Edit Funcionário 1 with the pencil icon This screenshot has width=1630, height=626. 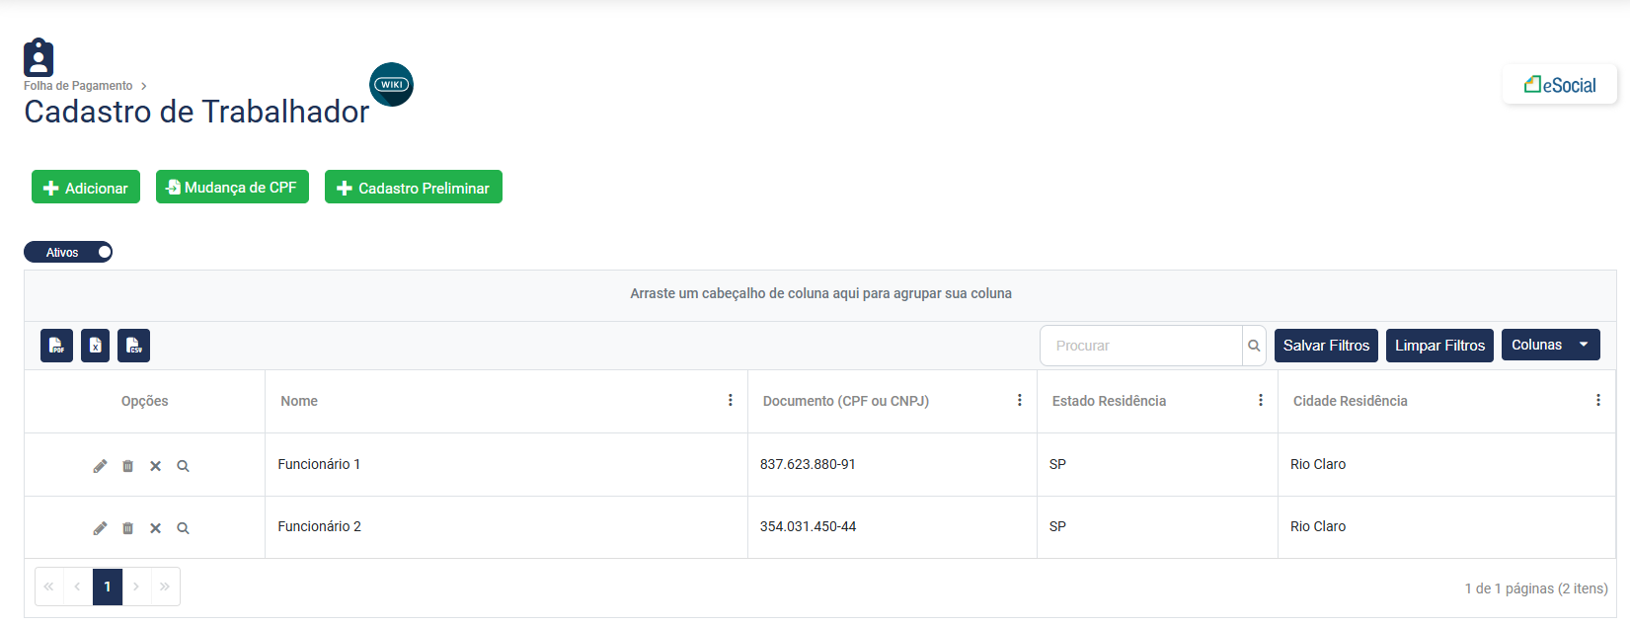pos(100,466)
